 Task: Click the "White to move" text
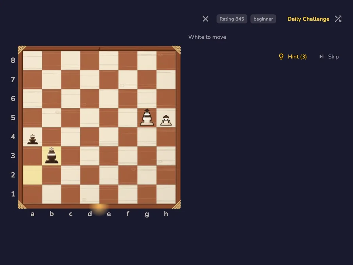pyautogui.click(x=207, y=37)
